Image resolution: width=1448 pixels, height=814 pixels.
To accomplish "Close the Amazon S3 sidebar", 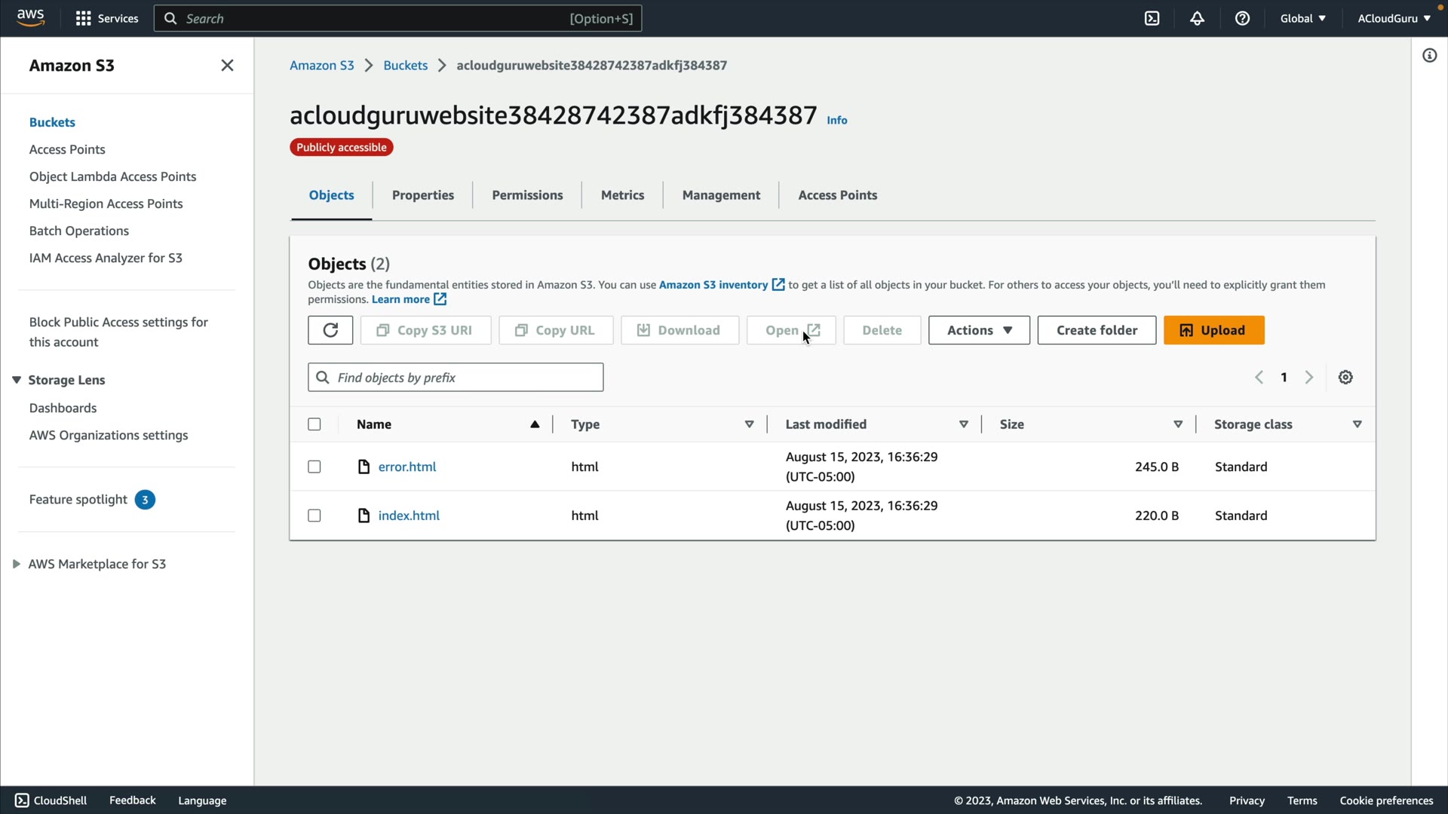I will 227,66.
